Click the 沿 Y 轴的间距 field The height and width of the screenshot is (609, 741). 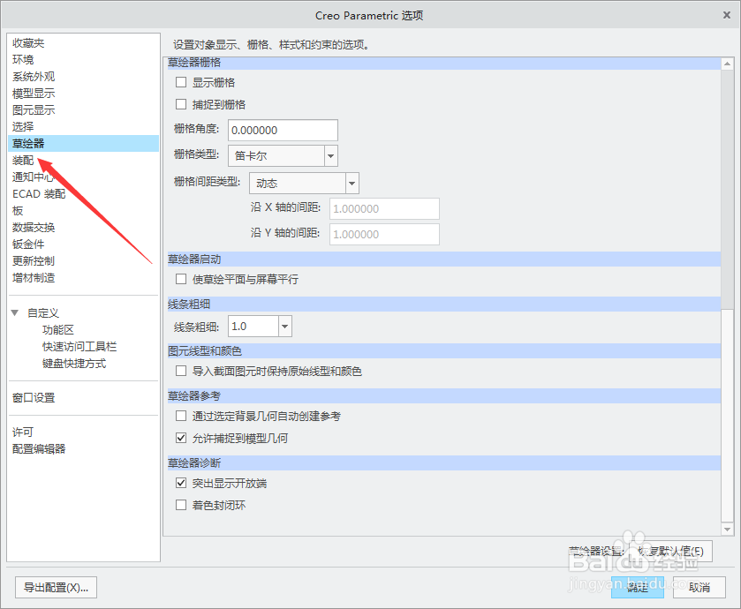point(385,234)
